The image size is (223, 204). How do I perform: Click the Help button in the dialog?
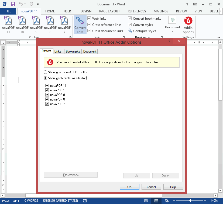tap(173, 187)
